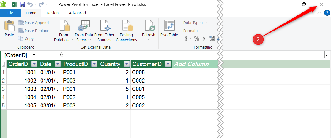Screen dimensions: 331x138
Task: Switch to the Advanced tab
Action: tap(77, 13)
